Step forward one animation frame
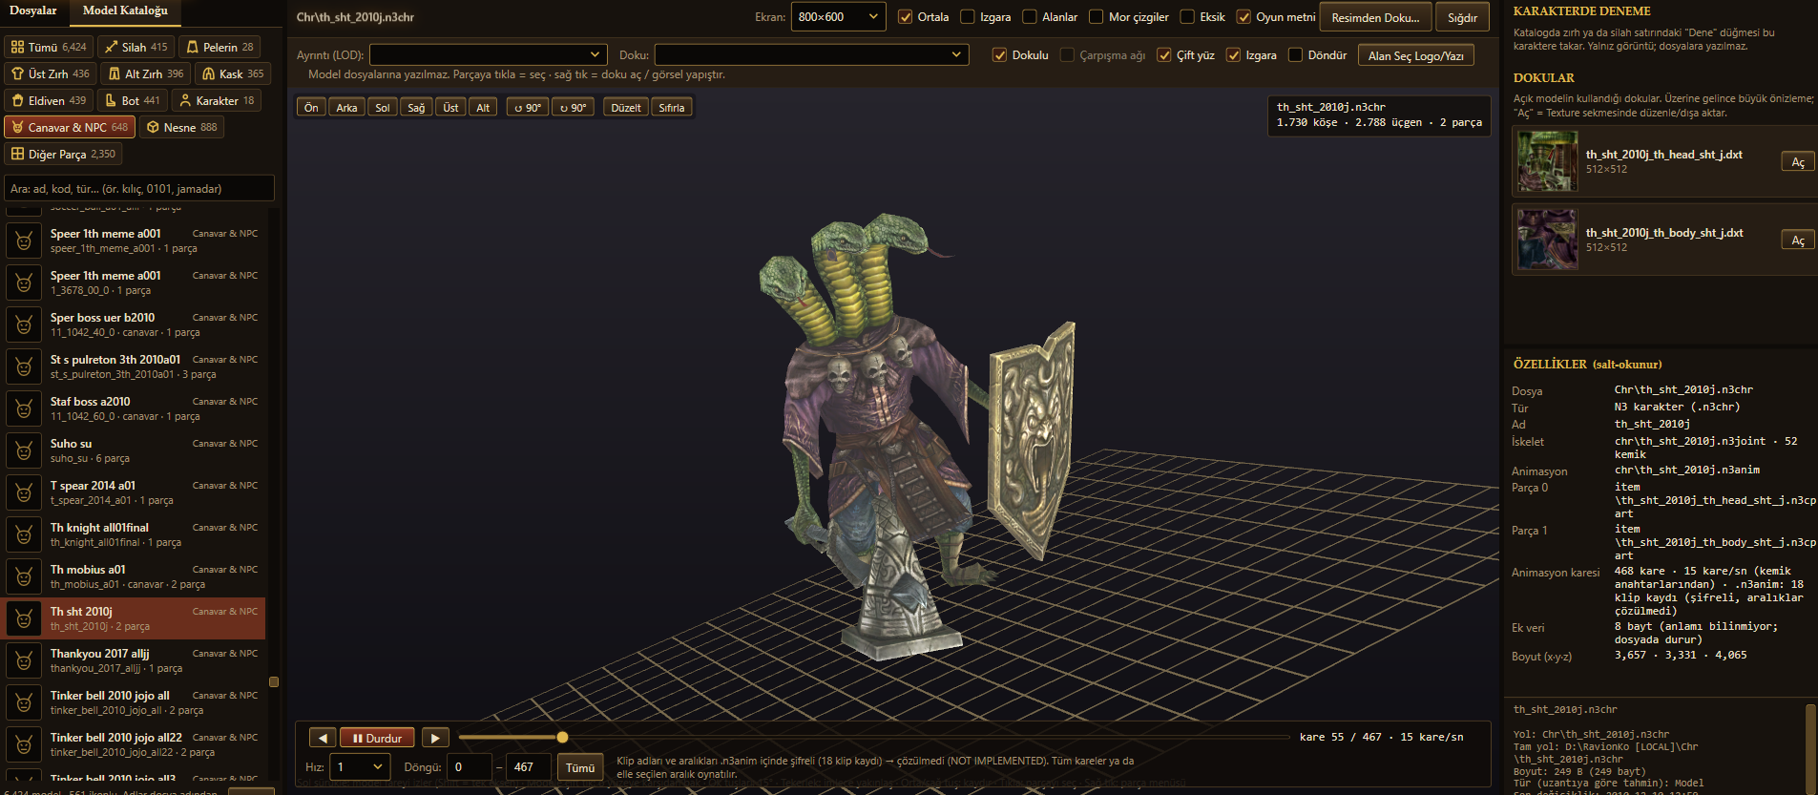The image size is (1818, 795). tap(435, 738)
